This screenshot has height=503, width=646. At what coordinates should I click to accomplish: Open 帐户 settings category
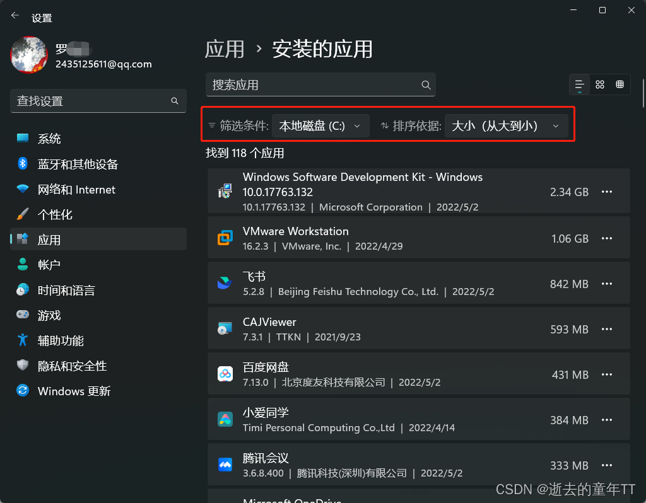98,265
